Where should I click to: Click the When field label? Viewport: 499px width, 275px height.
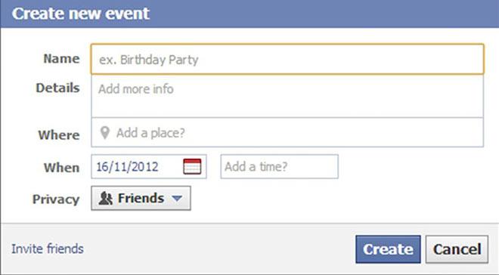[x=61, y=167]
